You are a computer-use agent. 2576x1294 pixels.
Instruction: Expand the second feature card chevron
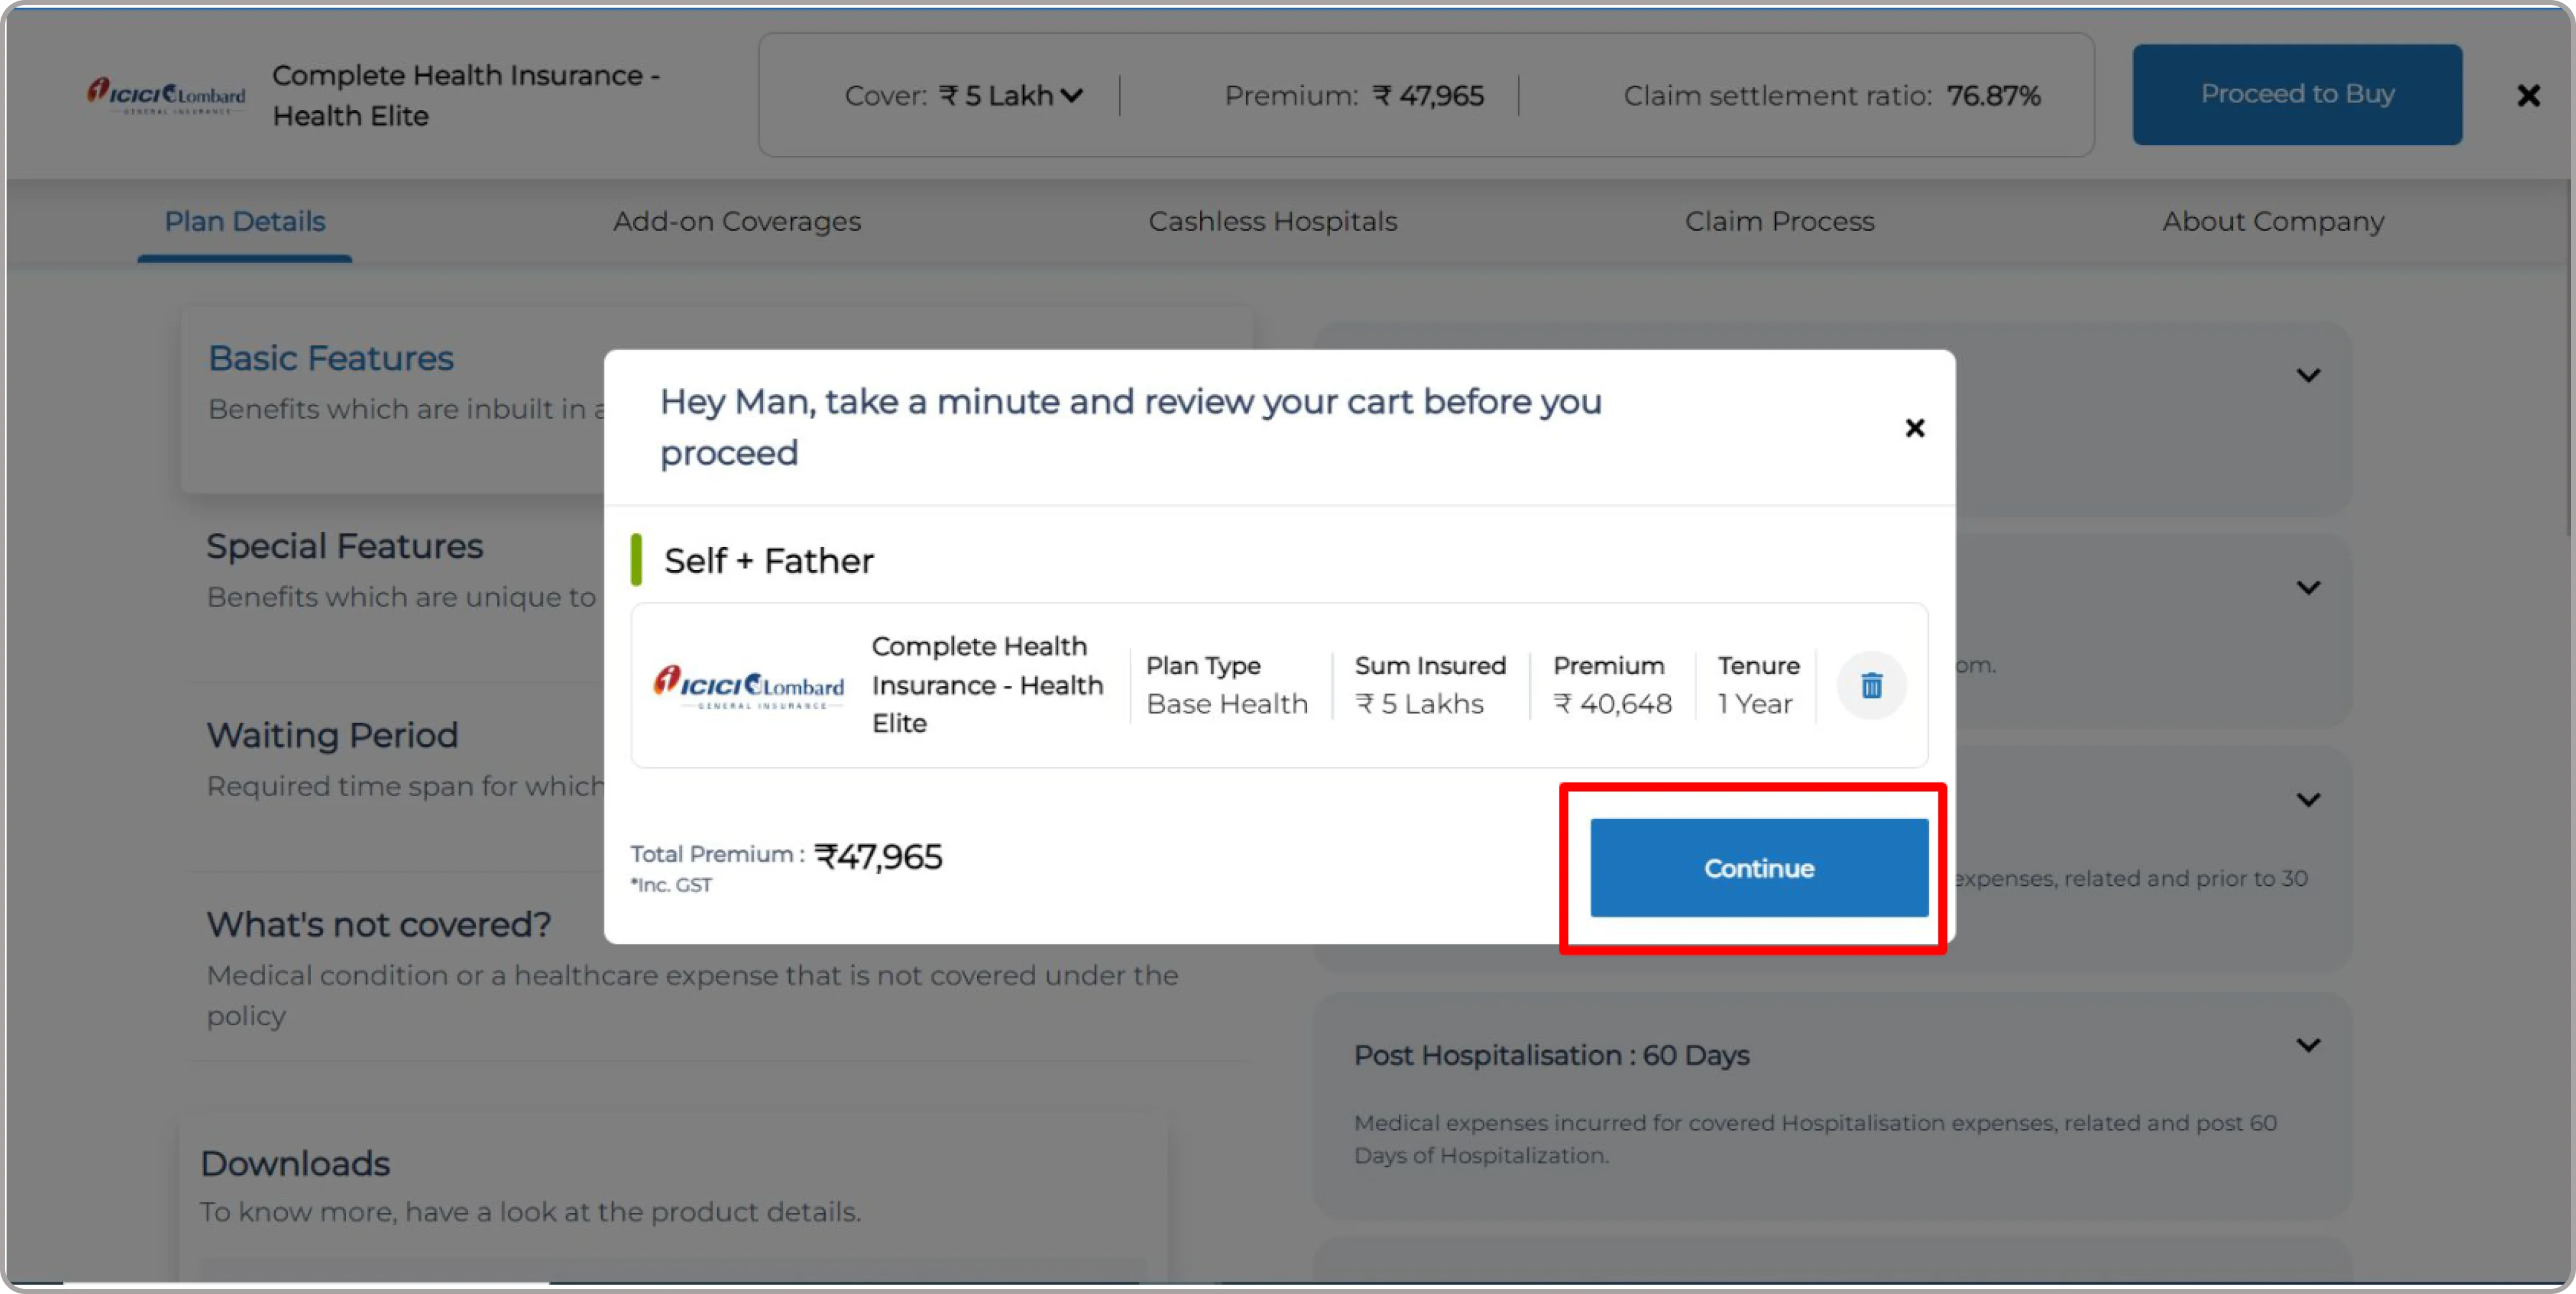click(x=2308, y=588)
